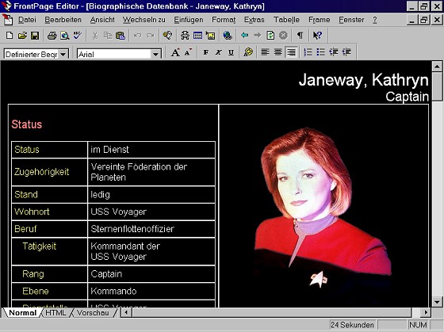Open the print preview magnifier icon
This screenshot has width=444, height=332.
pyautogui.click(x=65, y=36)
